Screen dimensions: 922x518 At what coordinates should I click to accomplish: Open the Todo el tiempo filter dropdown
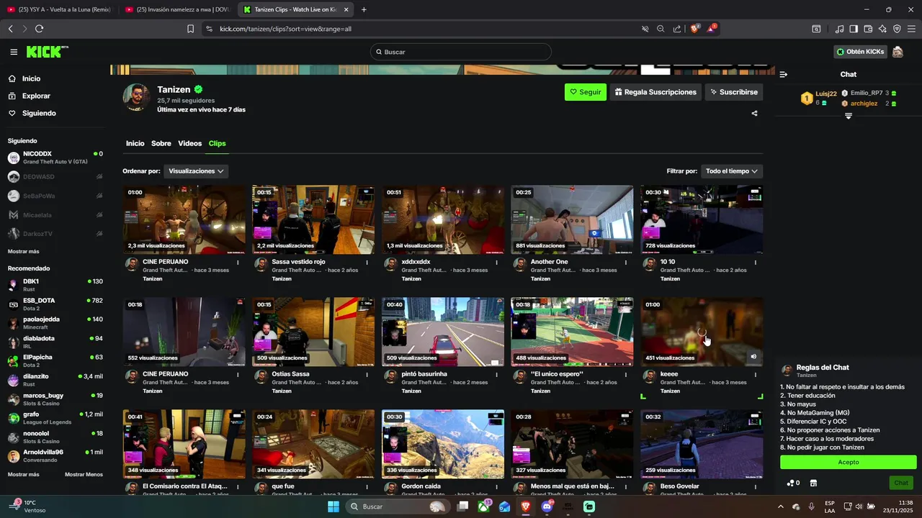[x=732, y=171]
